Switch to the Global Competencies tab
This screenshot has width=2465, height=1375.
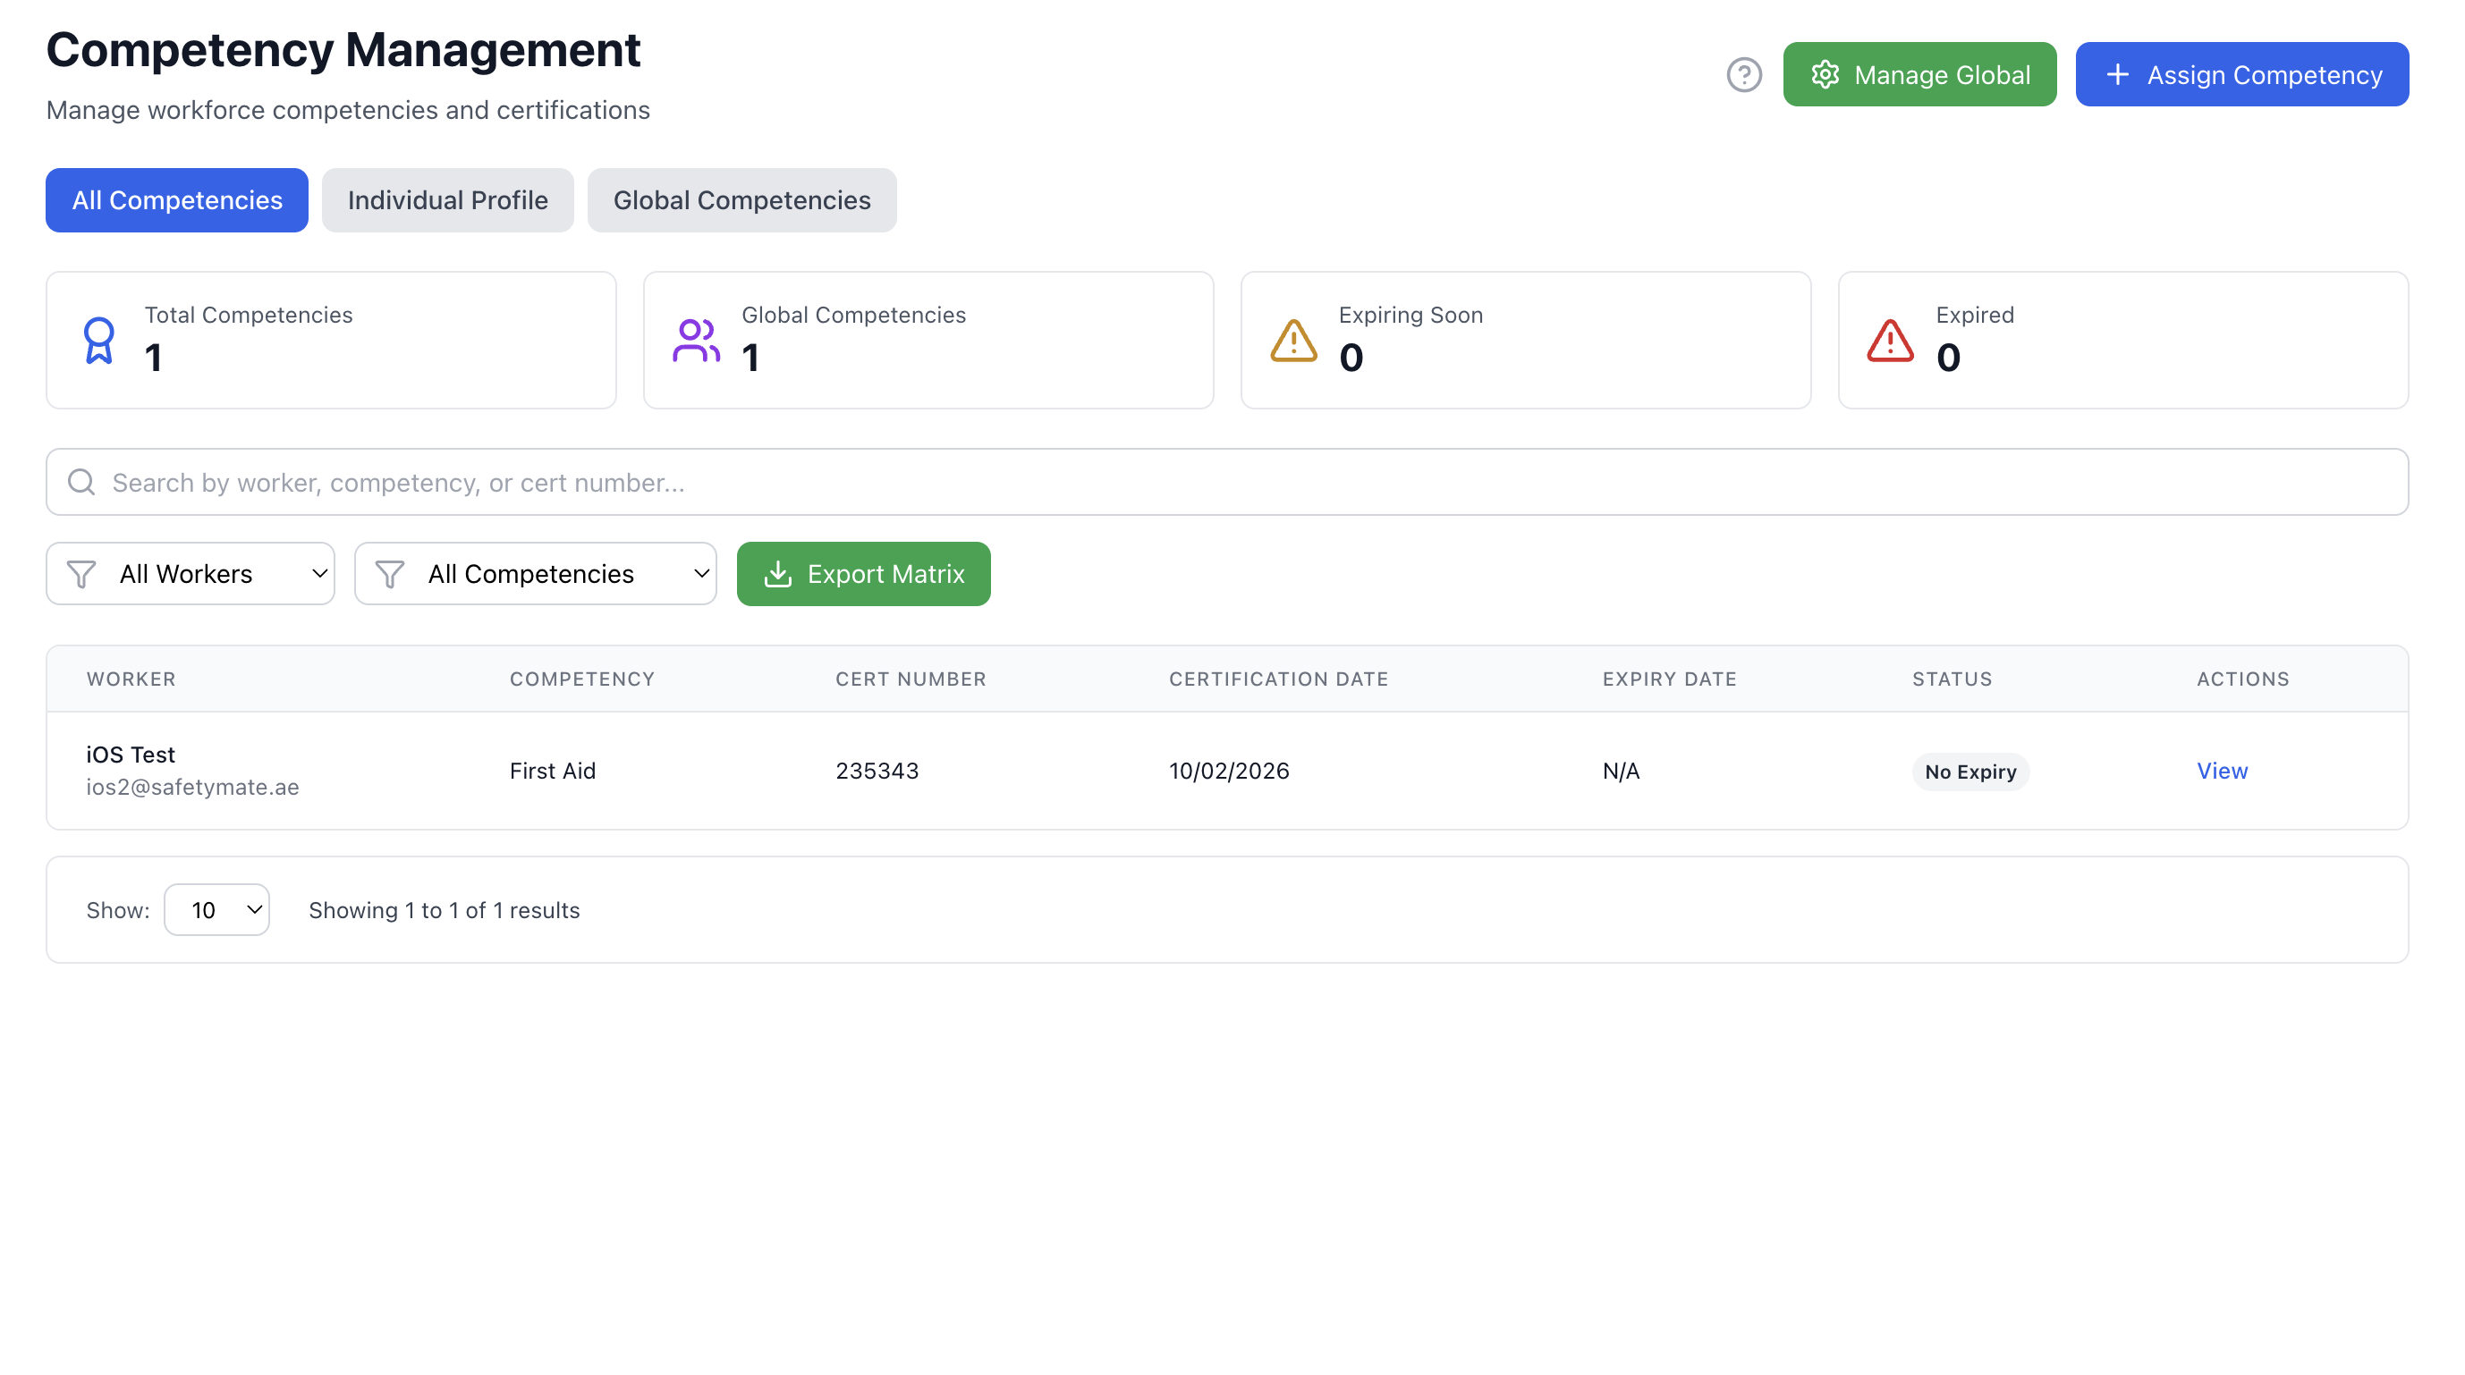click(741, 200)
